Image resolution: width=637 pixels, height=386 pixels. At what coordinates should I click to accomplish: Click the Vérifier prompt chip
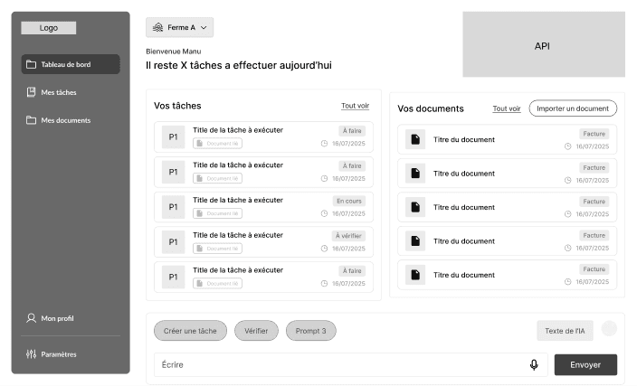click(x=256, y=331)
